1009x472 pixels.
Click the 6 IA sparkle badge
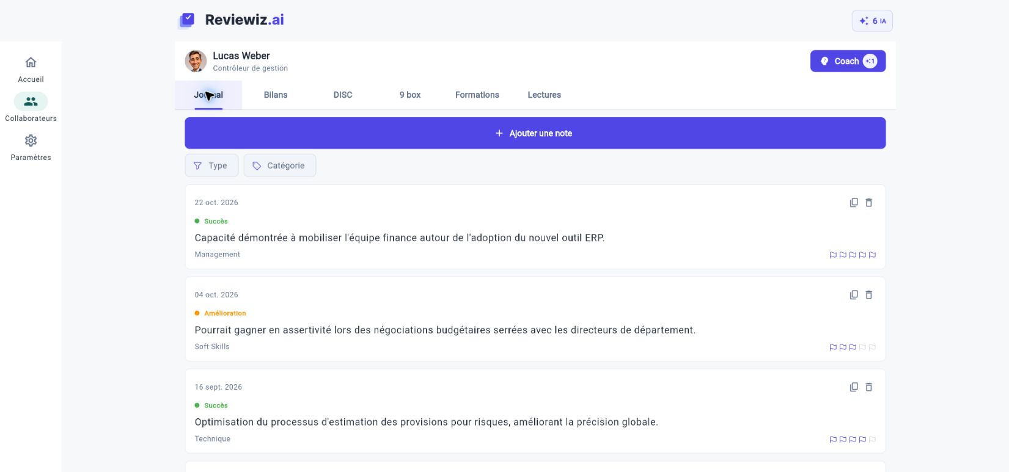[872, 21]
